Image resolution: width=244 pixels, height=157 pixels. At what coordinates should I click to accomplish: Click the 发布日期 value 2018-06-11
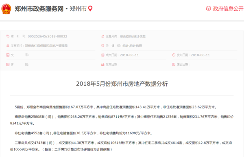(200, 55)
